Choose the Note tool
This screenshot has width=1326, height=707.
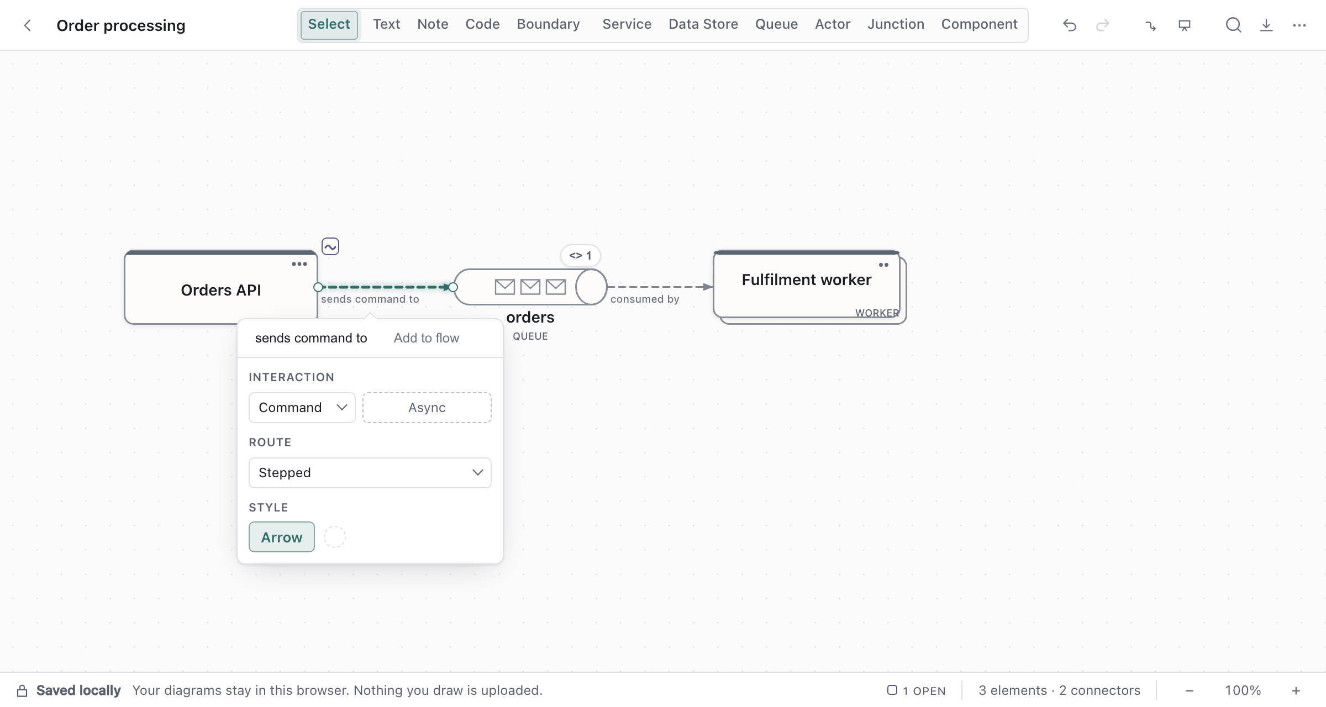click(x=433, y=25)
